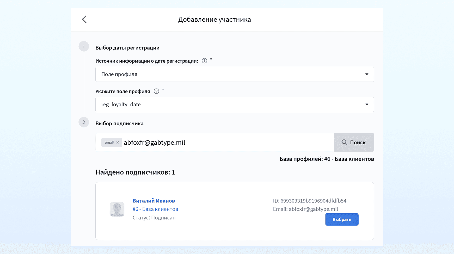
Task: Remove the email filter tag
Action: (x=118, y=142)
